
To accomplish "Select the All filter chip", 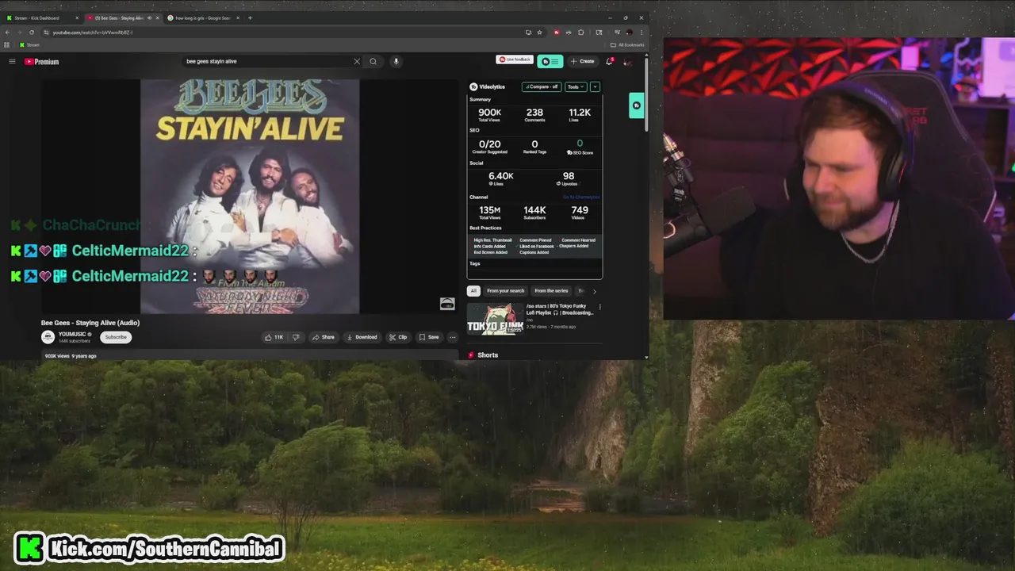I will (x=473, y=290).
